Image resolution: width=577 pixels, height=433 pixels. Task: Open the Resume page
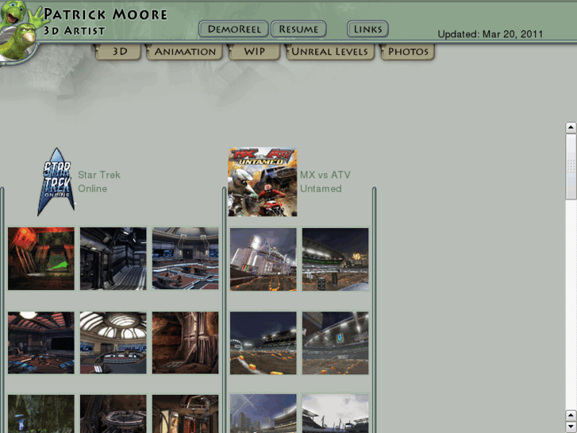click(298, 29)
